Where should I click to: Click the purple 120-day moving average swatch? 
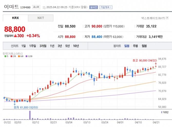click(x=26, y=56)
